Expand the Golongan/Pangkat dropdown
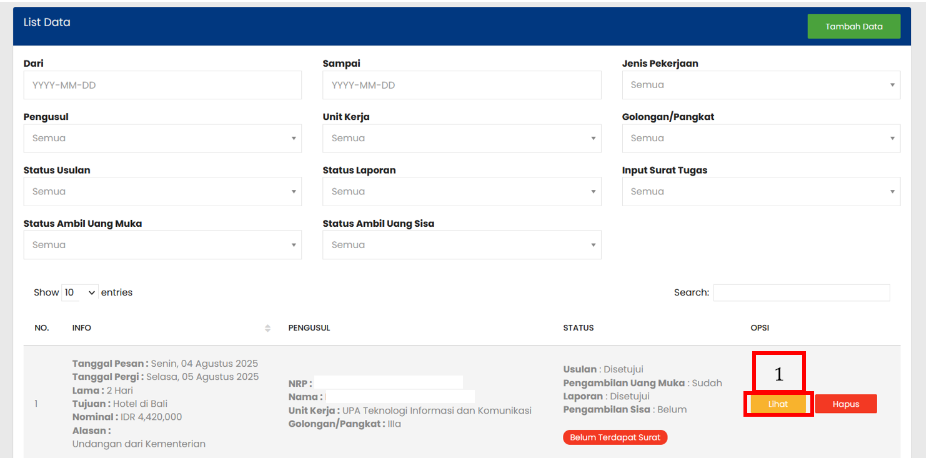 point(761,138)
